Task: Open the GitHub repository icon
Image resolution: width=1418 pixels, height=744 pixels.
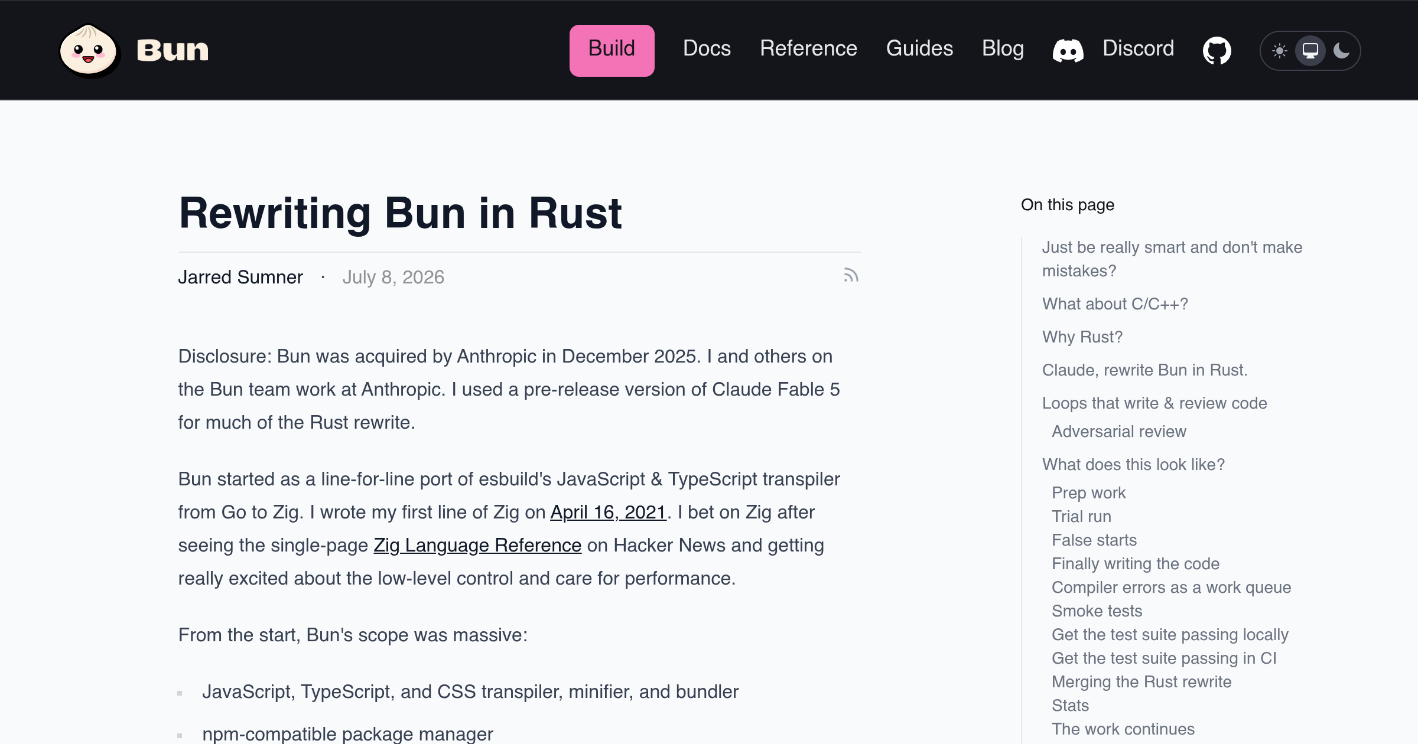Action: [x=1217, y=51]
